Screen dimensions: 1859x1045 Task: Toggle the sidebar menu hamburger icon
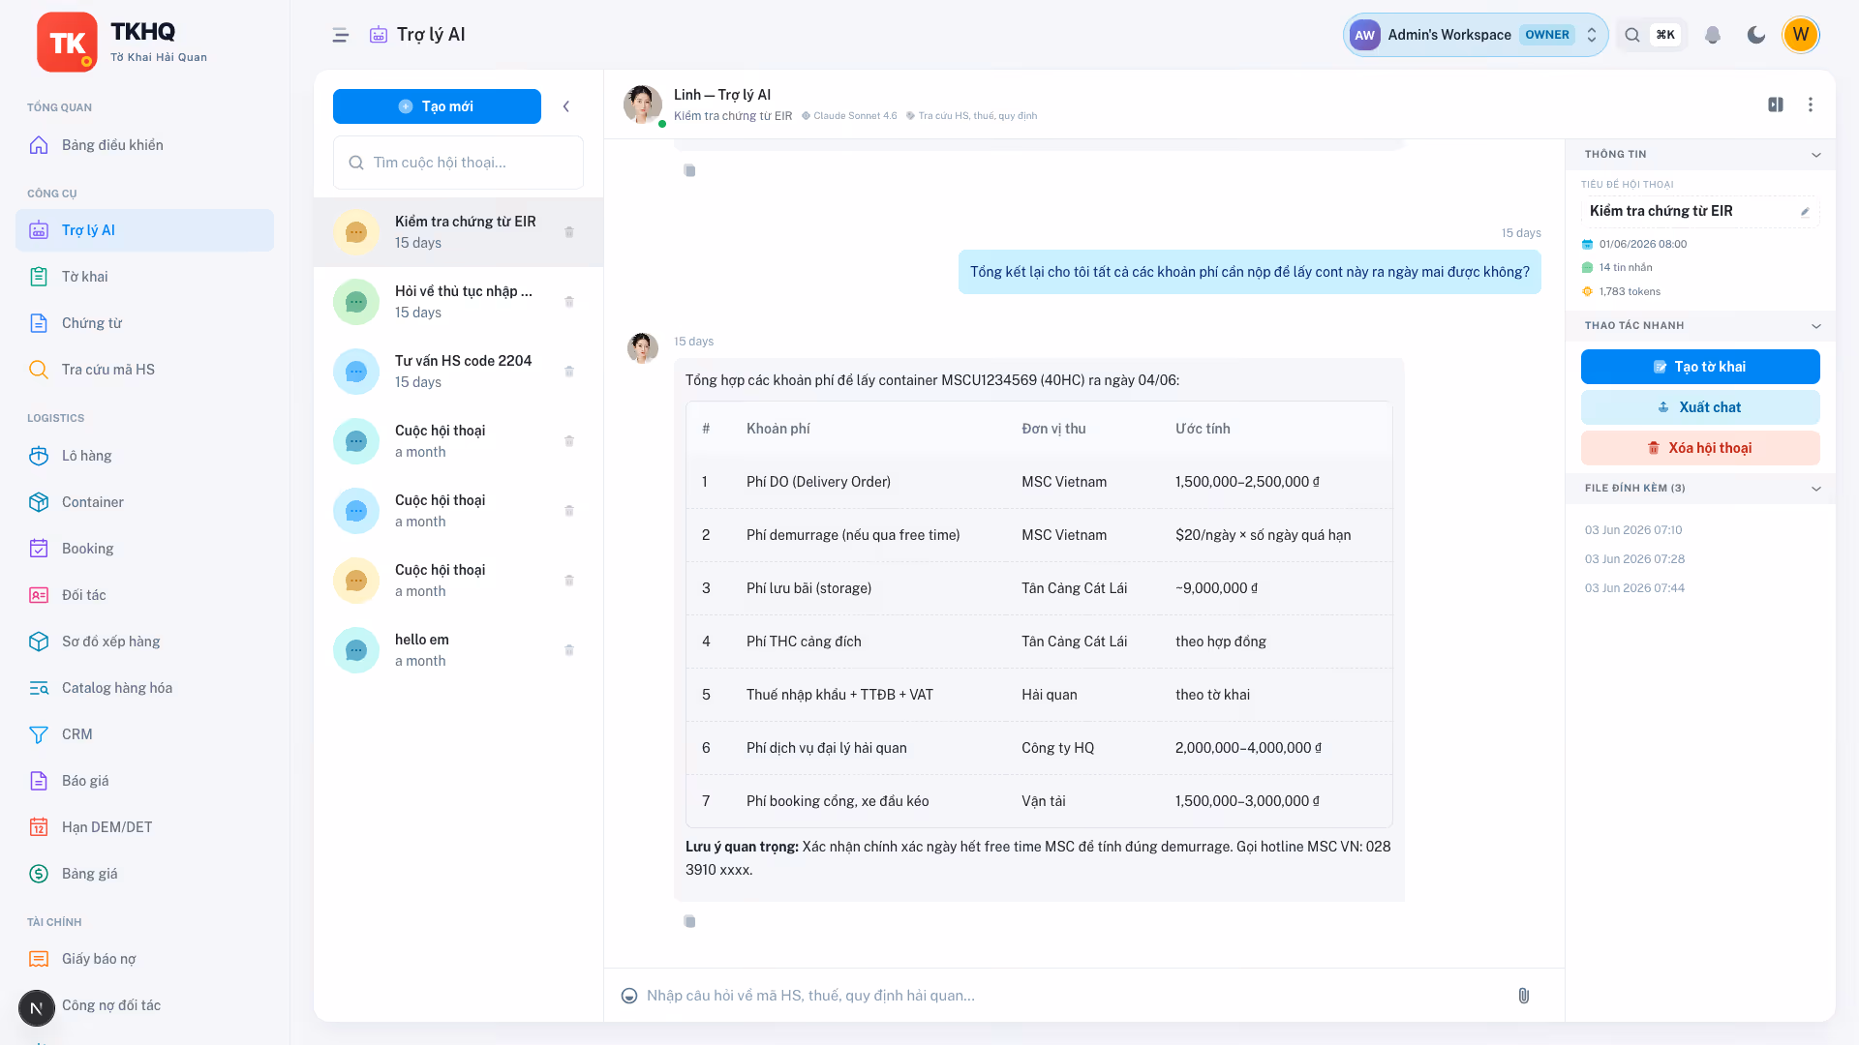[340, 35]
